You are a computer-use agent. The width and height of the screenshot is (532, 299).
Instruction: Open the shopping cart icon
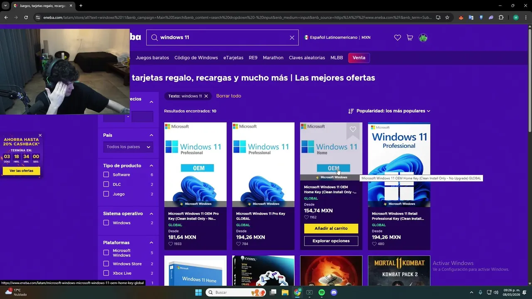point(410,37)
